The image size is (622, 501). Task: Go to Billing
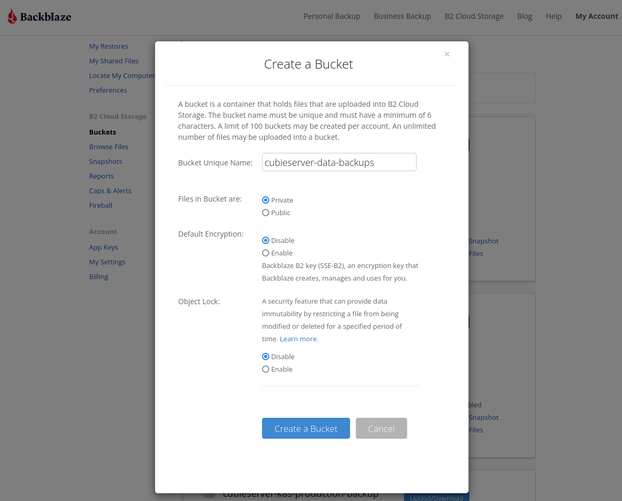pos(99,276)
